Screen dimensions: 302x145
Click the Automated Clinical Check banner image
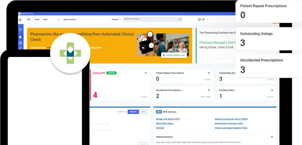click(163, 45)
